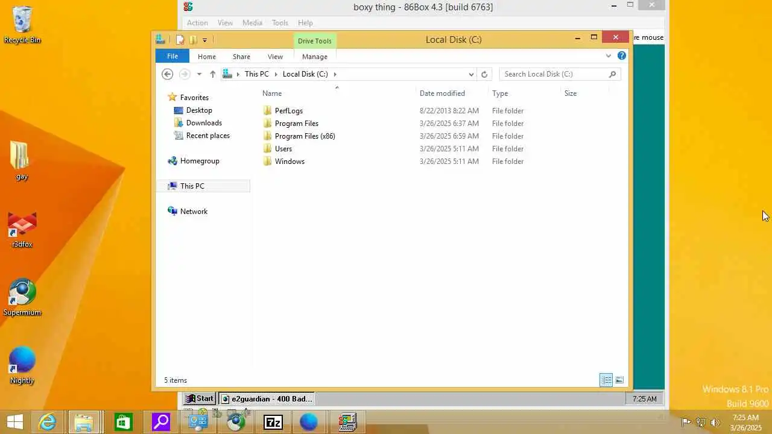The image size is (772, 434).
Task: Open the Action Center flag tray icon
Action: pyautogui.click(x=686, y=422)
